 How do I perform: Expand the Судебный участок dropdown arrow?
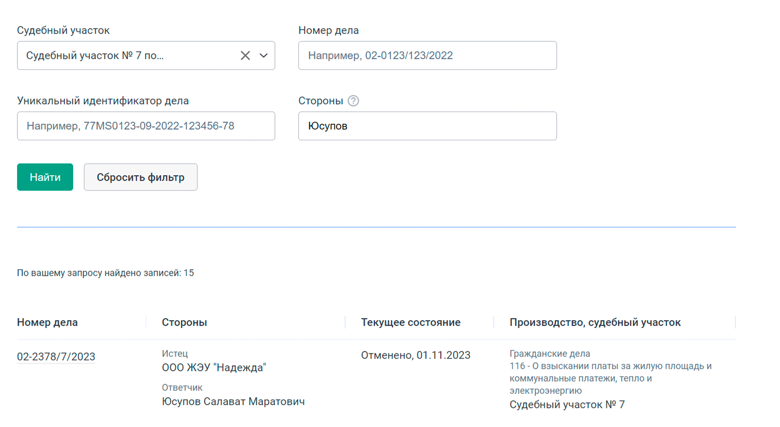point(263,56)
